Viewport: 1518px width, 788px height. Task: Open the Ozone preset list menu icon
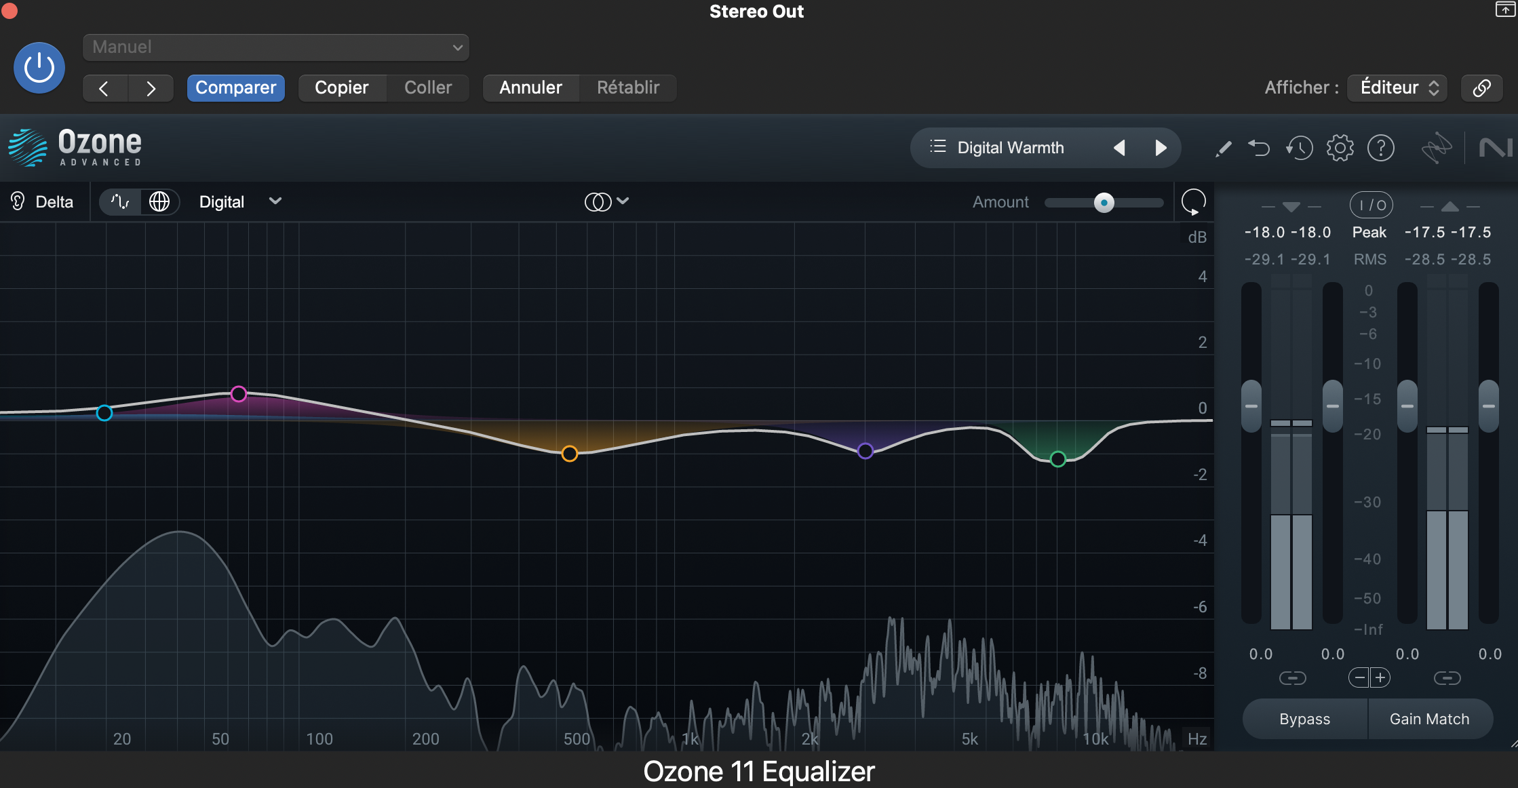[938, 146]
